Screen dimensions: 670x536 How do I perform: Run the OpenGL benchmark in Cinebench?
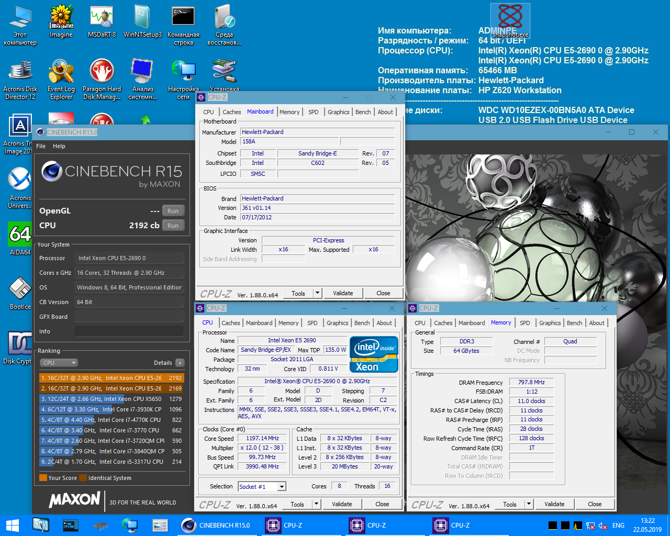[173, 211]
